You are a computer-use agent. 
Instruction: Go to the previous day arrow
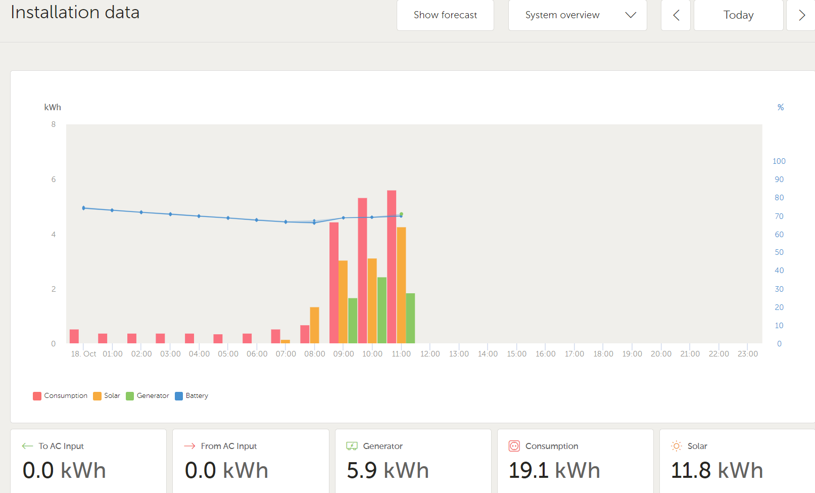tap(676, 15)
